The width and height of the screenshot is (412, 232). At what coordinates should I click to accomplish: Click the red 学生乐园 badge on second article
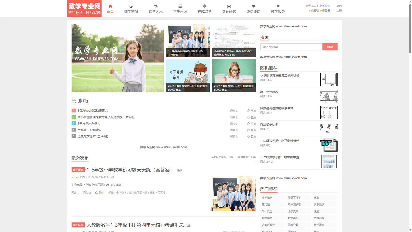point(78,225)
